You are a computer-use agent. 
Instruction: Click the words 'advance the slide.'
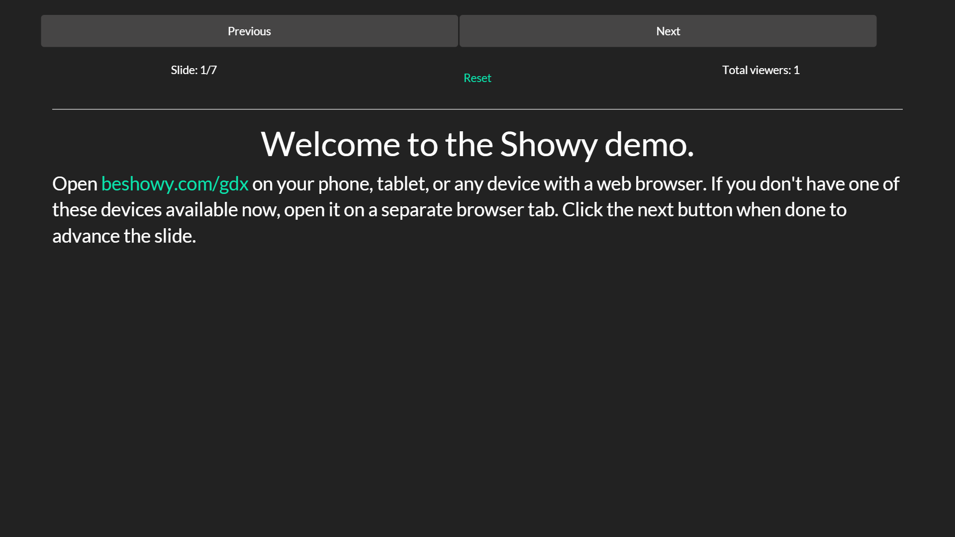(x=124, y=236)
